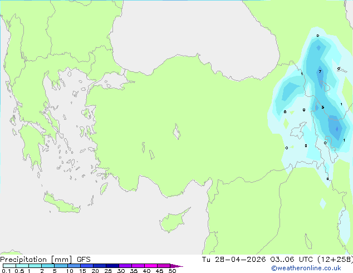The height and width of the screenshot is (273, 353).
Task: Click the legend label "50"
Action: [x=172, y=271]
